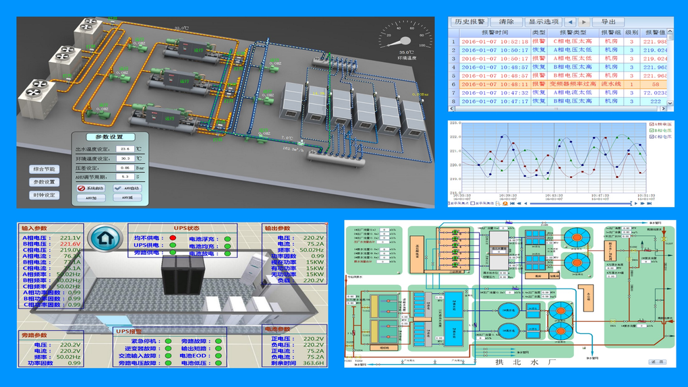Toggle the B相电压 legend checkbox
This screenshot has width=688, height=387.
[652, 130]
